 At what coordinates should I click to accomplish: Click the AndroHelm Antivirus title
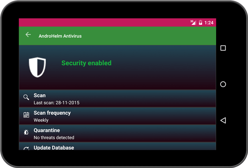pyautogui.click(x=60, y=36)
